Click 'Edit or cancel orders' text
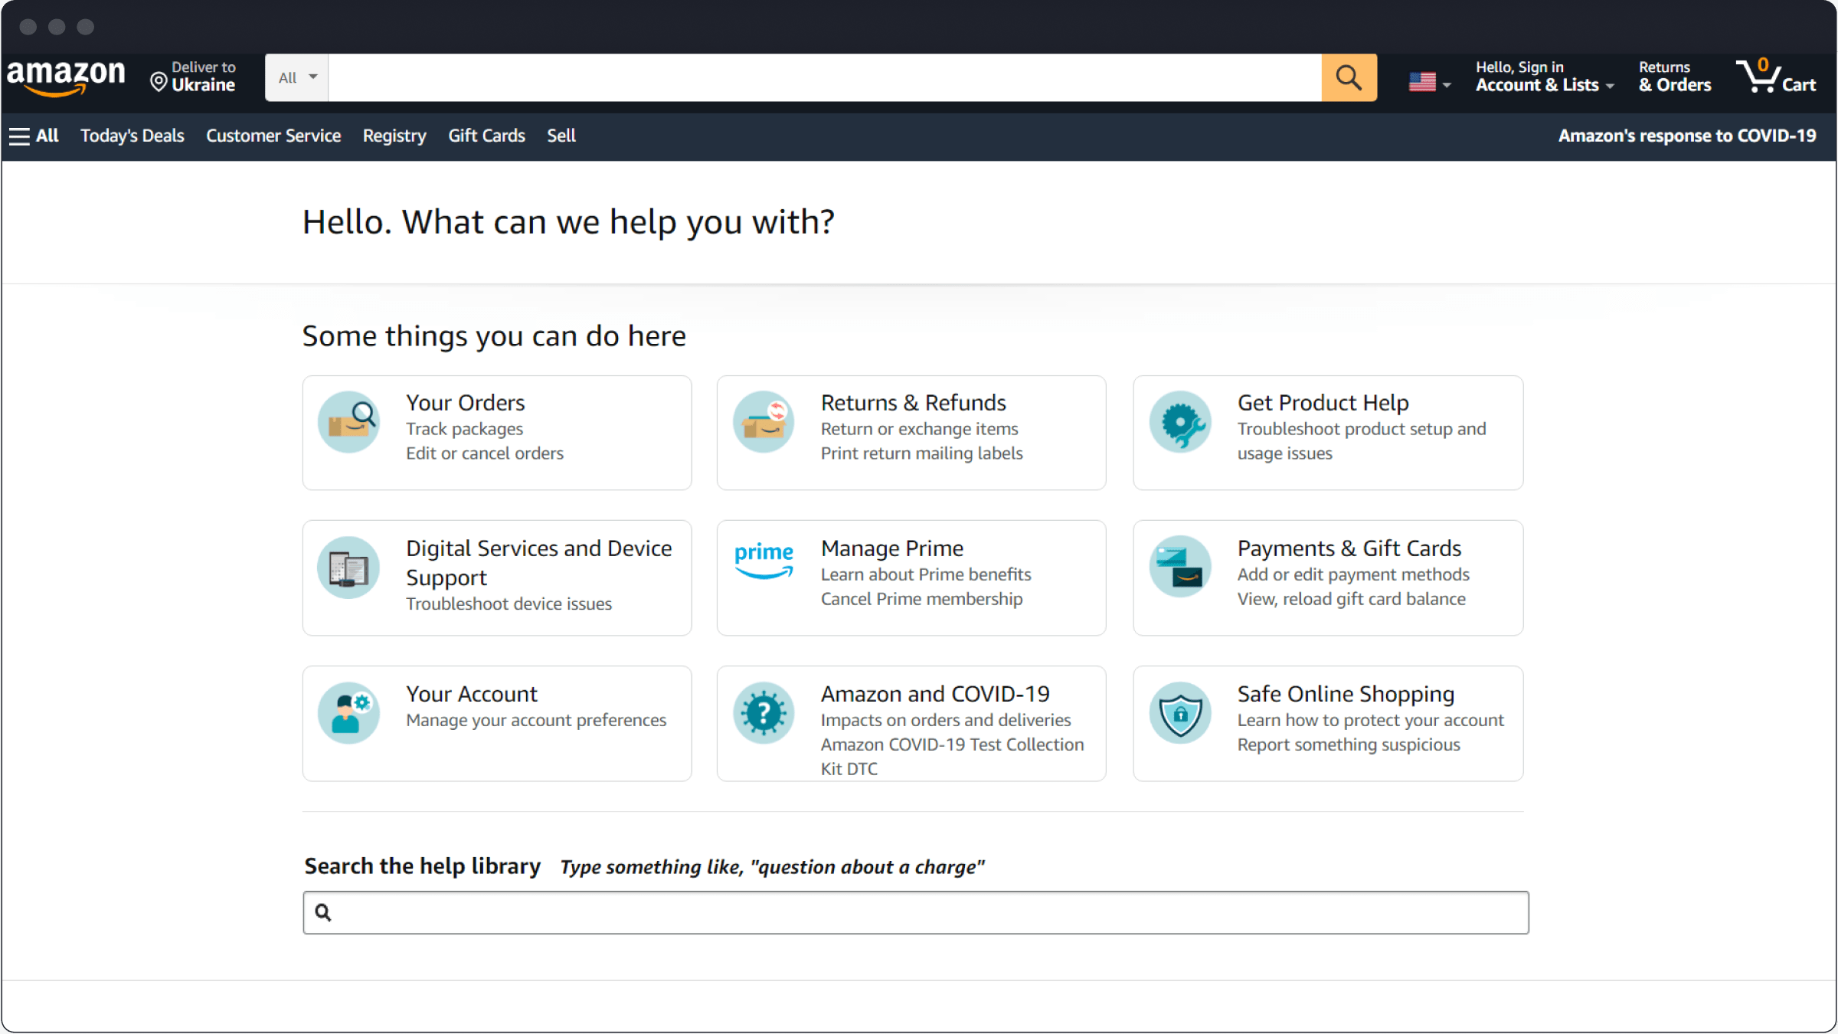Screen dimensions: 1838x1034 click(485, 453)
